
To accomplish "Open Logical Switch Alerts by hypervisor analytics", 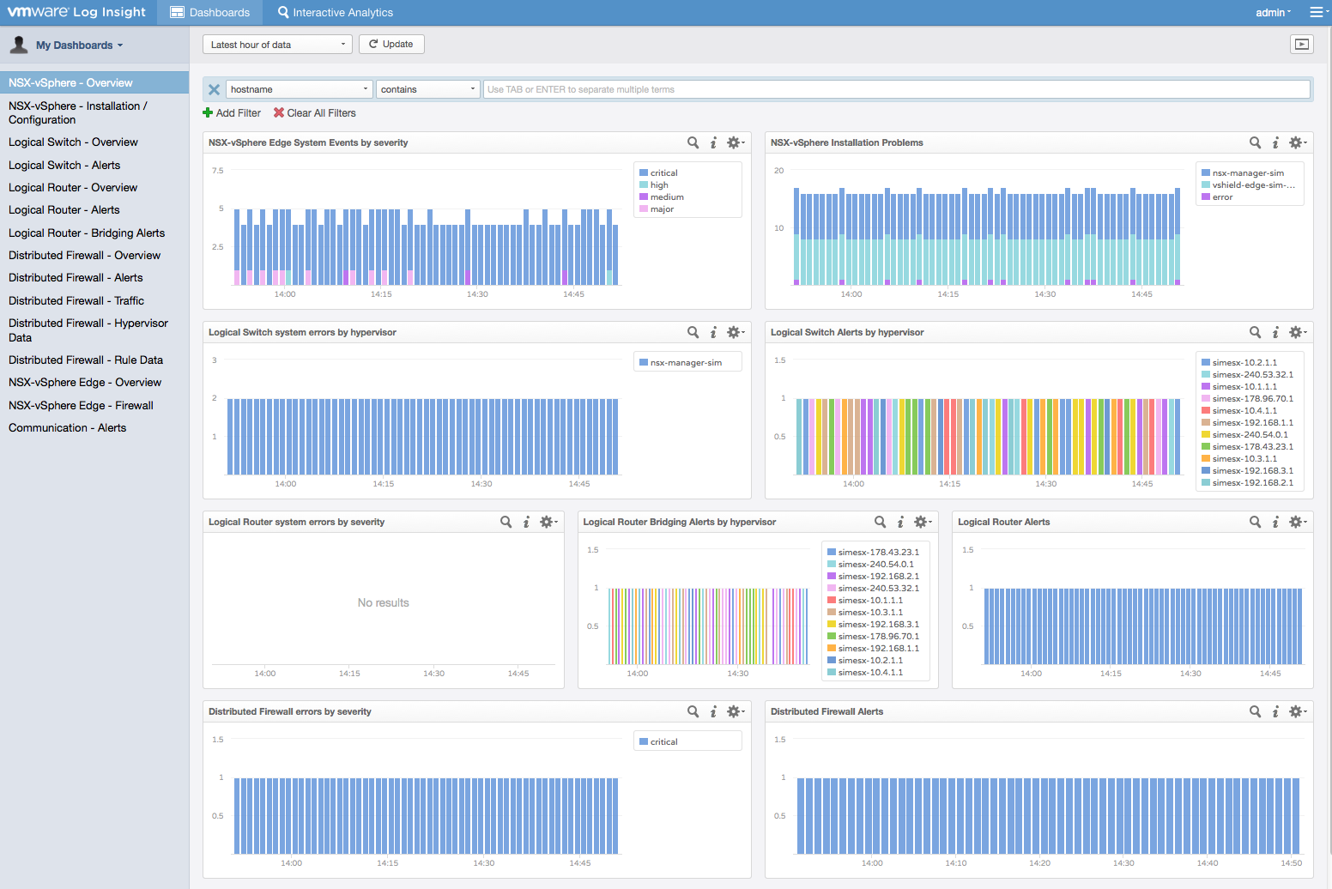I will click(x=1255, y=332).
